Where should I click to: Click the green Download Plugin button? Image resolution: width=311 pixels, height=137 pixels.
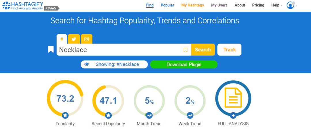click(184, 64)
